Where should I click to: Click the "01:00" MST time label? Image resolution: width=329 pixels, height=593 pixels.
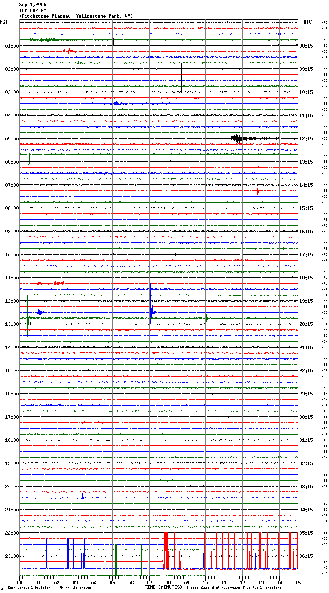click(x=12, y=46)
